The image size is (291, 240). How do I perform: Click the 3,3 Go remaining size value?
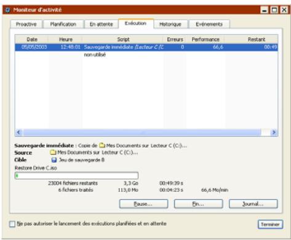(131, 183)
